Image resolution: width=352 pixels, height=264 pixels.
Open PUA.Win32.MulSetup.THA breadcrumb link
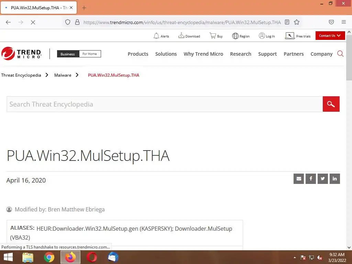click(x=113, y=75)
